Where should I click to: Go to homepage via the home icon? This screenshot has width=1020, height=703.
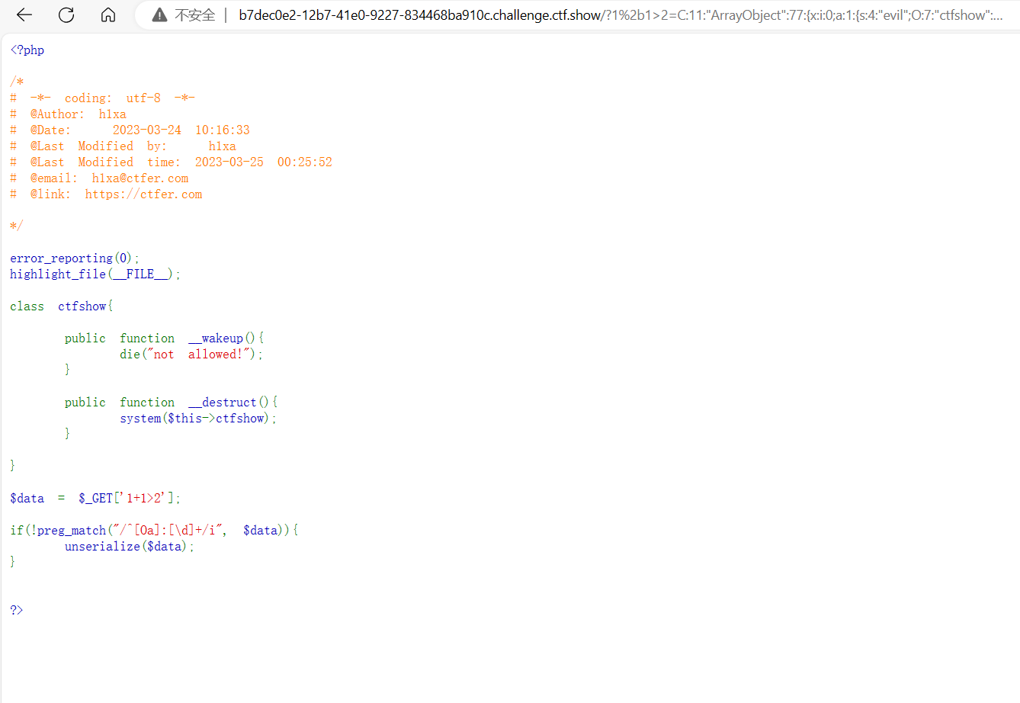click(x=107, y=14)
